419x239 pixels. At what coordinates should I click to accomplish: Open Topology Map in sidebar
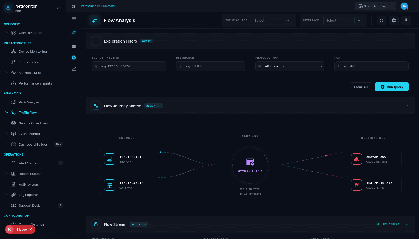30,62
